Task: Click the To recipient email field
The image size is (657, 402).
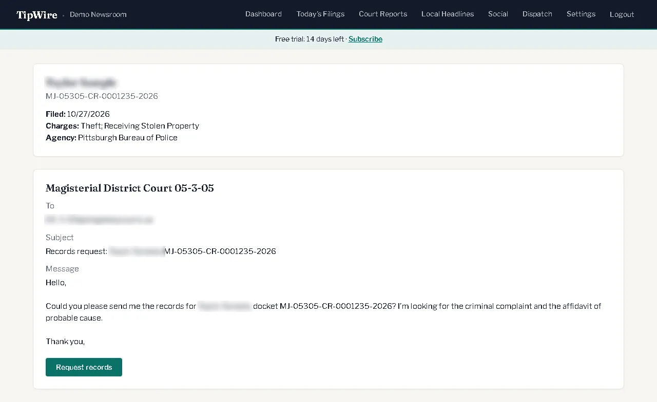Action: [x=100, y=220]
